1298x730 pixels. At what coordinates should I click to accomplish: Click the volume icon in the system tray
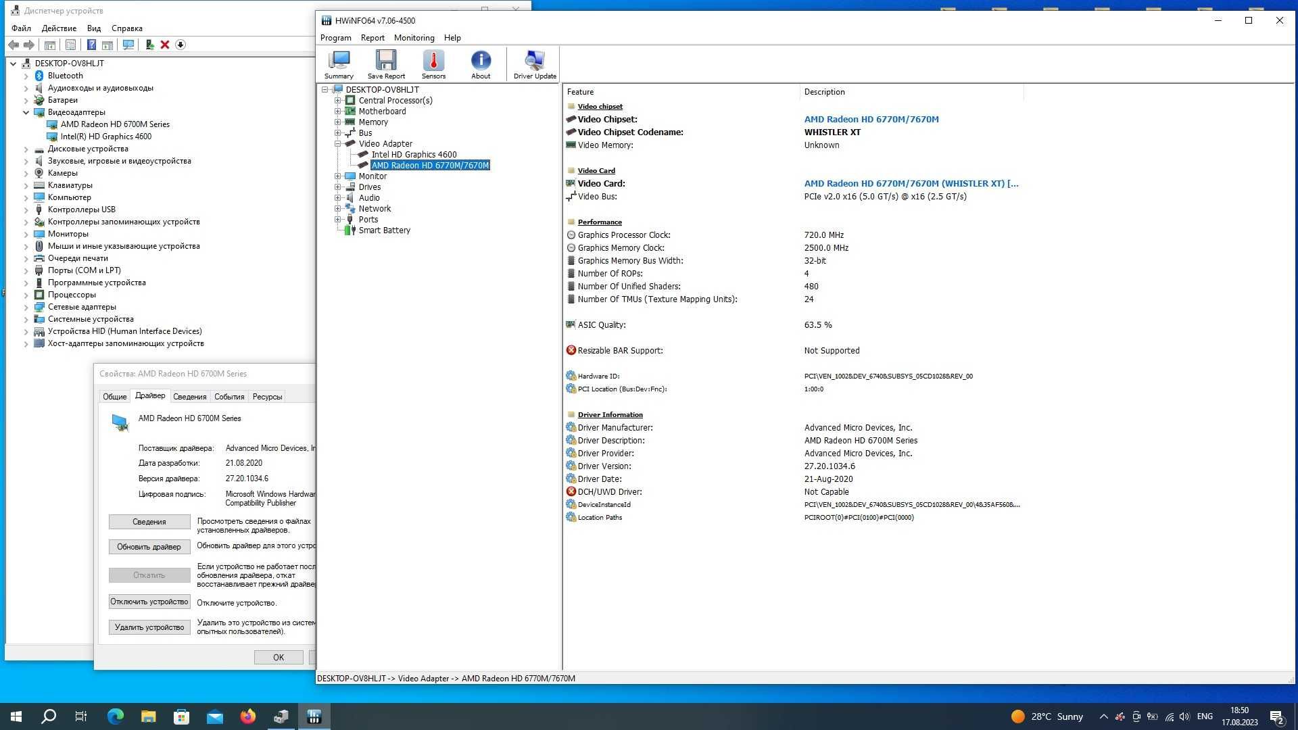[1184, 716]
